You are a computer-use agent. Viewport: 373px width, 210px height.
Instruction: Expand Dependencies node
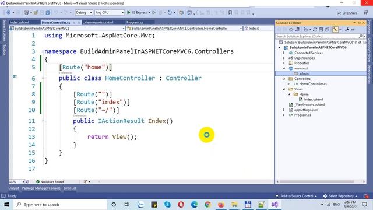pyautogui.click(x=284, y=58)
